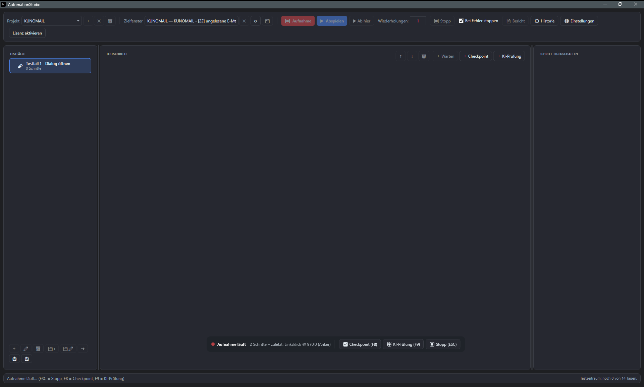Click the export icon with the upward arrow
Image resolution: width=644 pixels, height=387 pixels.
(14, 359)
